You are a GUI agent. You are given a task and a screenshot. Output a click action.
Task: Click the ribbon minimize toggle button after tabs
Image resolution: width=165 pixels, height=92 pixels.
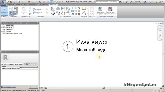tap(61, 5)
